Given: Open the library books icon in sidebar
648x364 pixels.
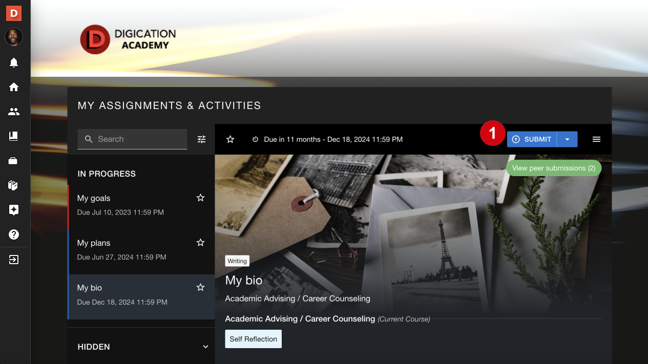Looking at the screenshot, I should coord(14,185).
